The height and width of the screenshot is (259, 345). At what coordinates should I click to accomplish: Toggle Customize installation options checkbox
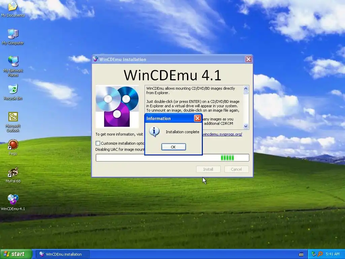point(98,143)
